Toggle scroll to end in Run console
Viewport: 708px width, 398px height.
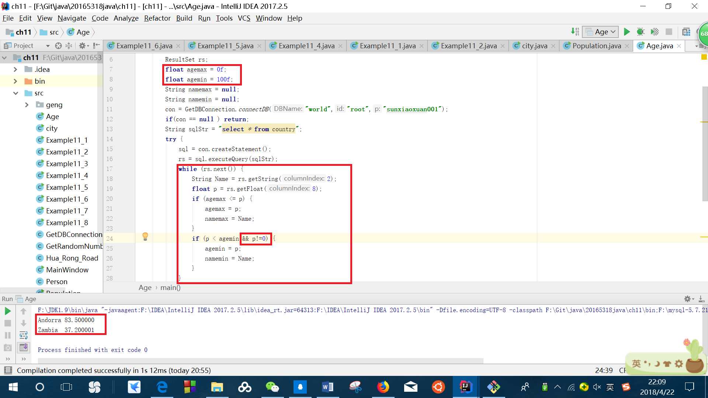click(23, 348)
